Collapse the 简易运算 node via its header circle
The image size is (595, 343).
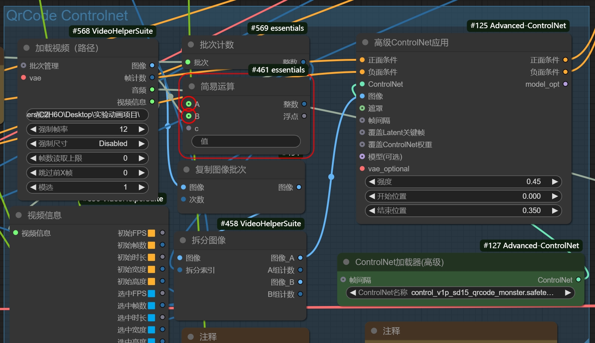coord(192,86)
